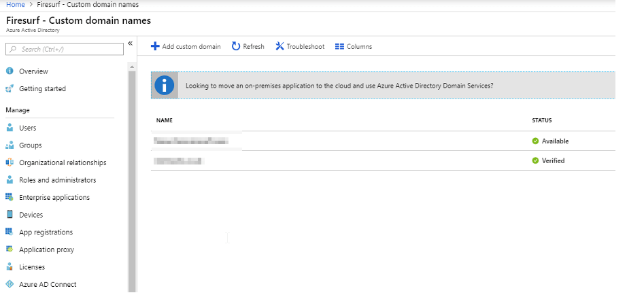627x295 pixels.
Task: Click the green check next to Available
Action: tap(535, 141)
